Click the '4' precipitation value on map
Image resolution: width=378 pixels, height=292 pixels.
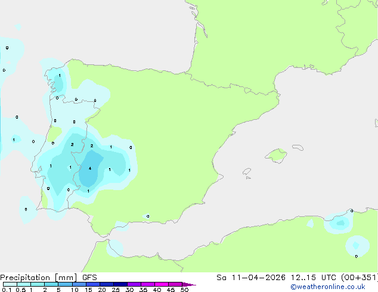tap(90, 169)
